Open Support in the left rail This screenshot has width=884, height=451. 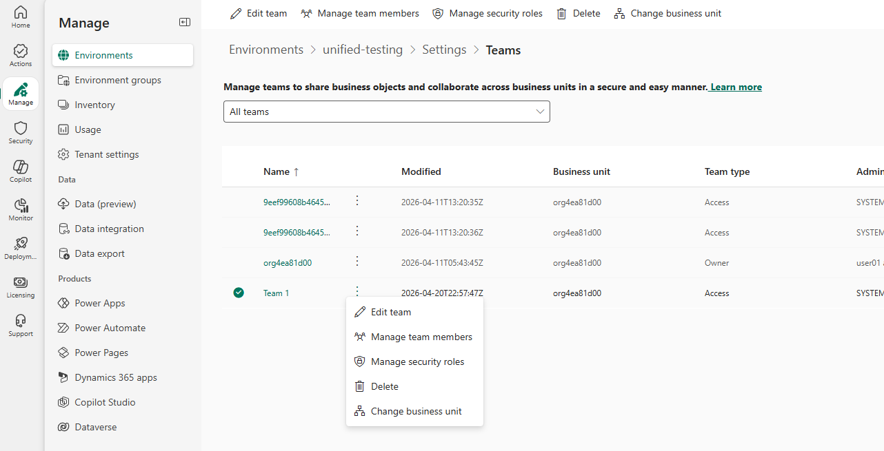point(21,326)
